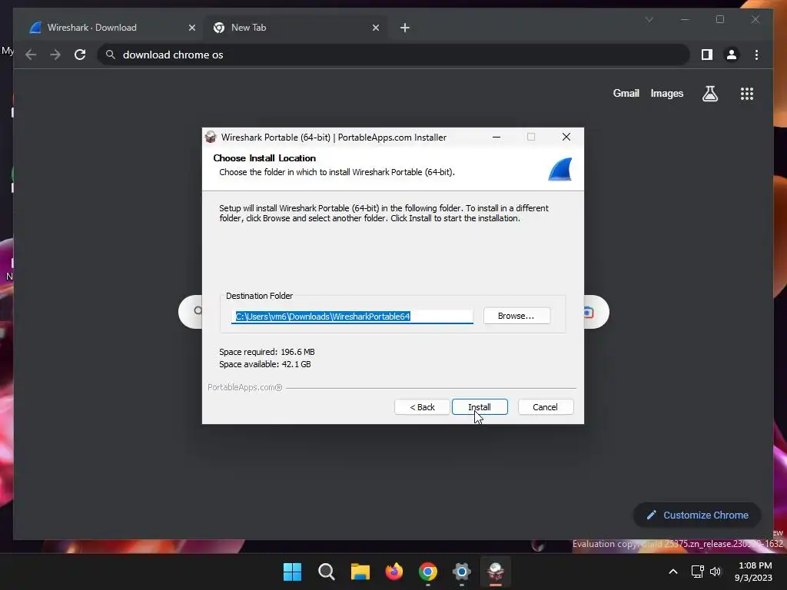Cancel the Wireshark Portable installer
The width and height of the screenshot is (787, 590).
click(x=545, y=407)
